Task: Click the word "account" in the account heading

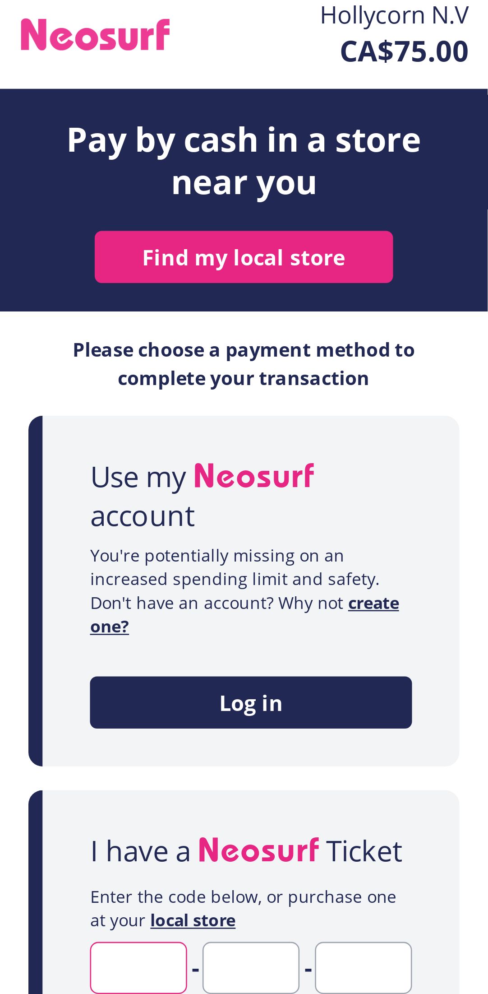Action: pyautogui.click(x=143, y=516)
